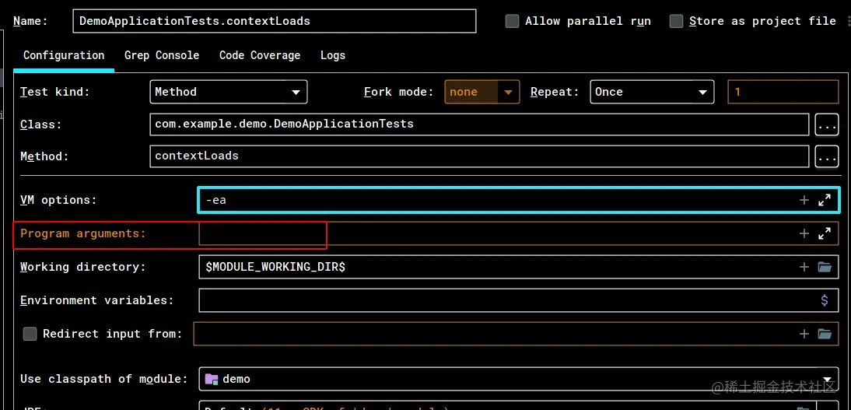The height and width of the screenshot is (410, 851).
Task: Insert macro in Working directory field
Action: click(804, 267)
